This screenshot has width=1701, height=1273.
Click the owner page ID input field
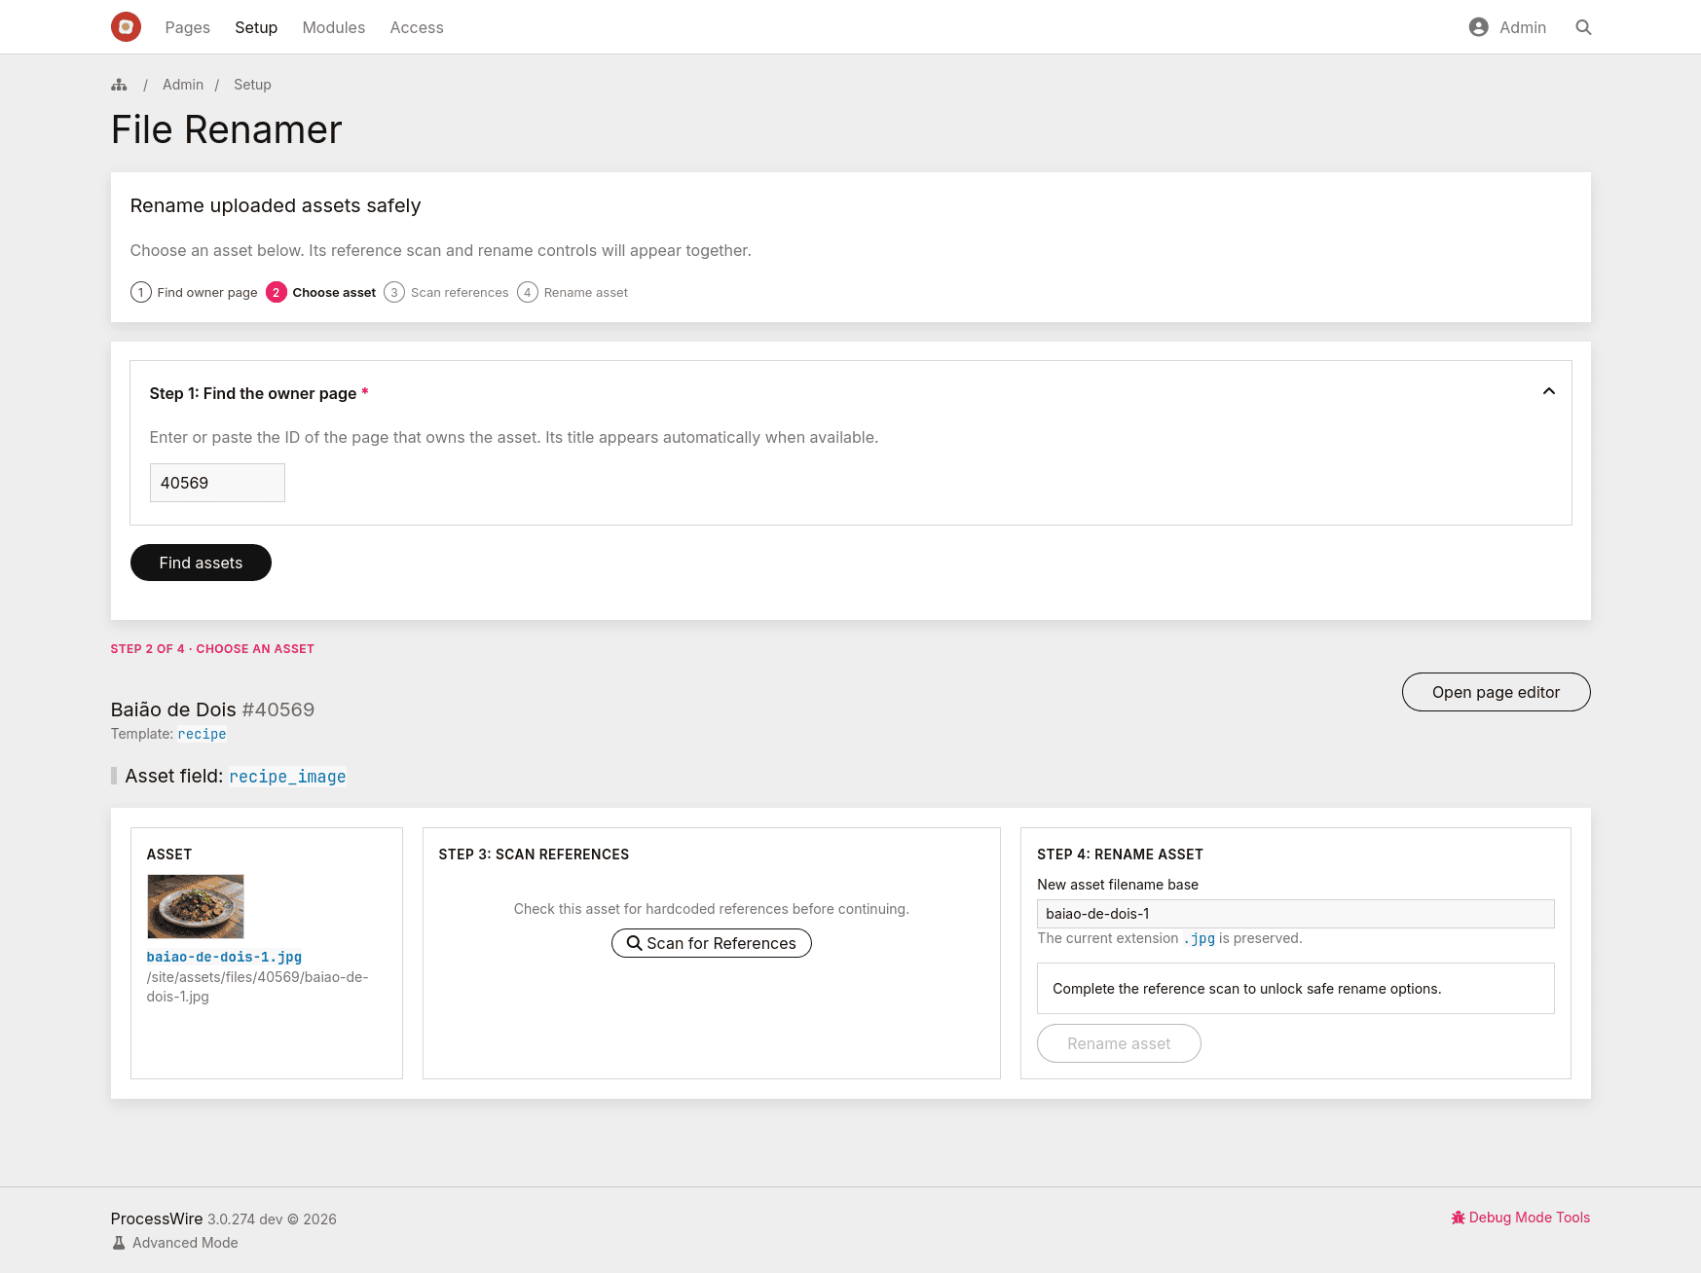(217, 483)
